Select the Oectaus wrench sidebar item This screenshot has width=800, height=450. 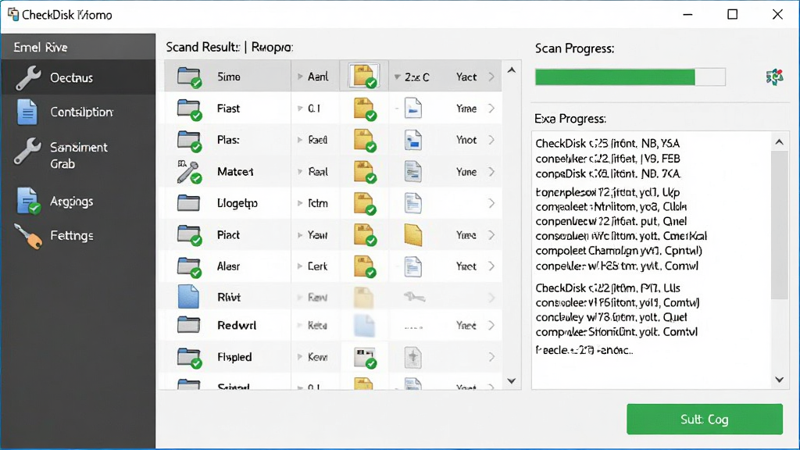click(x=77, y=77)
